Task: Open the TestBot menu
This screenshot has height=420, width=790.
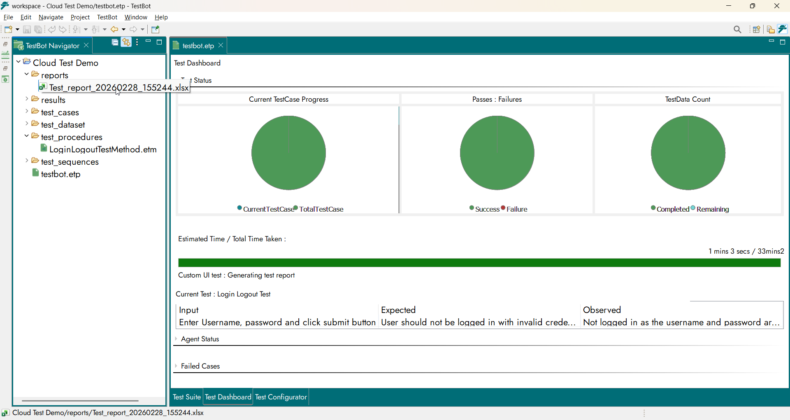Action: coord(107,17)
